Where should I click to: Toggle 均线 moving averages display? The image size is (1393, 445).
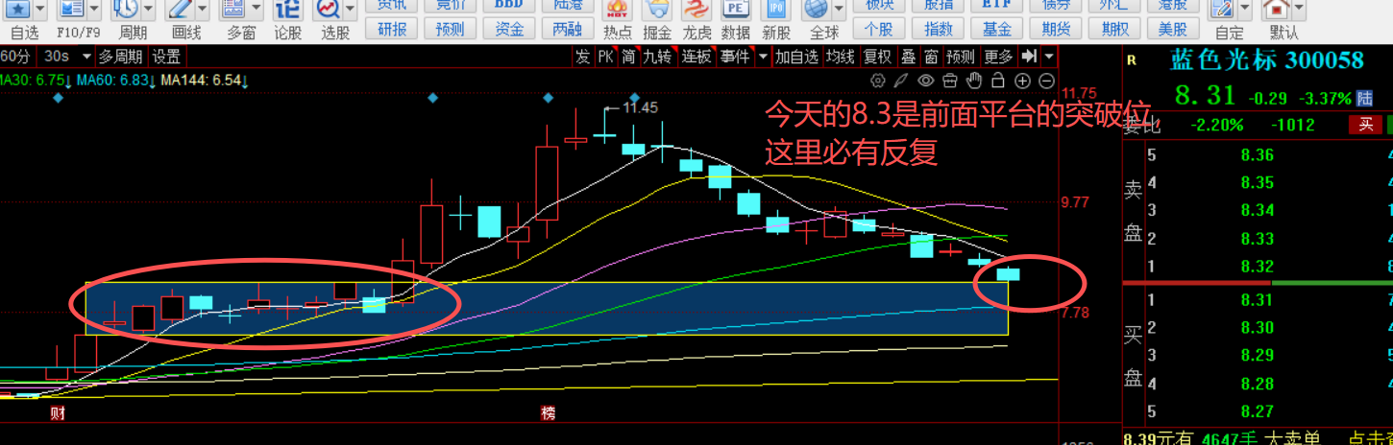pos(842,57)
